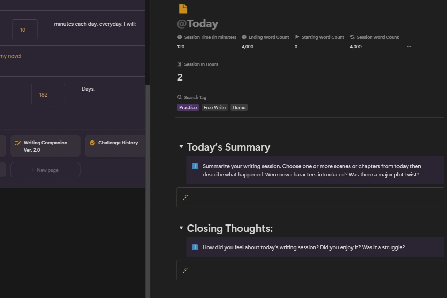Collapse the Today's Summary toggle
The height and width of the screenshot is (298, 447).
[x=181, y=147]
